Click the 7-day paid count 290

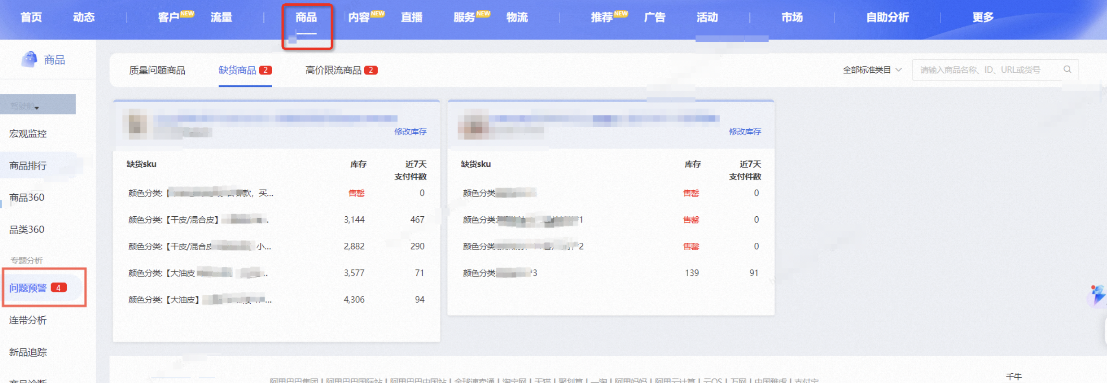click(x=417, y=246)
